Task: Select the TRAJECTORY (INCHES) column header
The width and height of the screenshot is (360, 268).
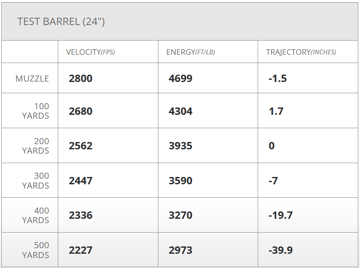Action: click(x=301, y=52)
